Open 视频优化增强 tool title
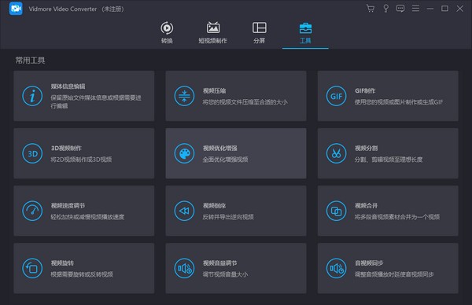 point(220,148)
